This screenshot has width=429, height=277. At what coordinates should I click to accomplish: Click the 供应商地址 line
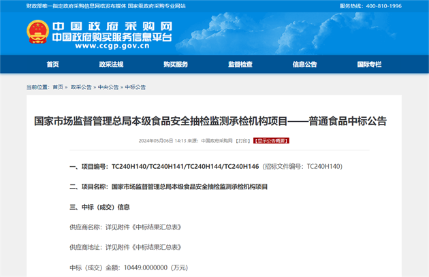[x=125, y=248]
